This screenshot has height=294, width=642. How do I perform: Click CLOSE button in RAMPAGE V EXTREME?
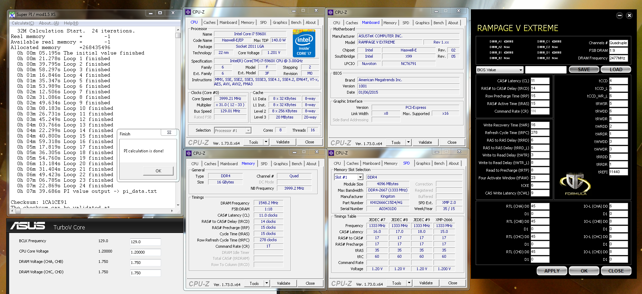pos(616,271)
